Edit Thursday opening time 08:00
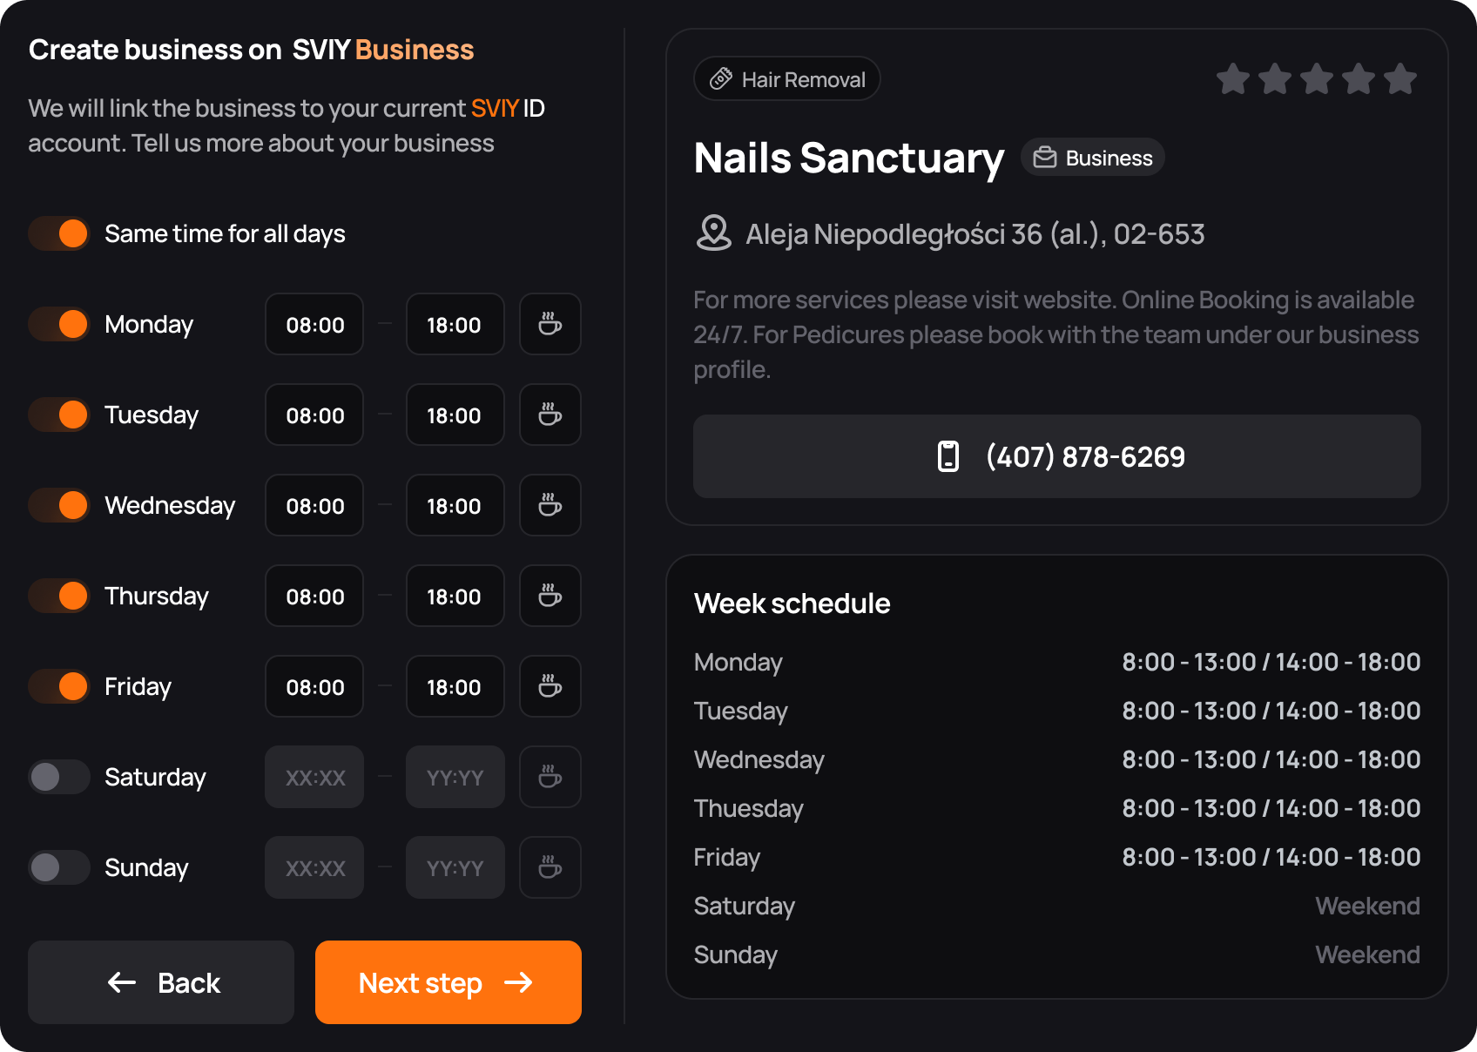This screenshot has width=1477, height=1052. point(314,596)
